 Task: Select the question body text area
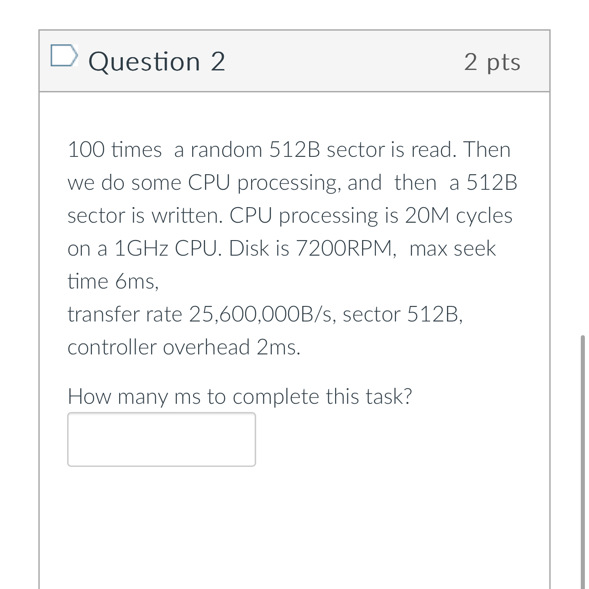click(x=292, y=247)
